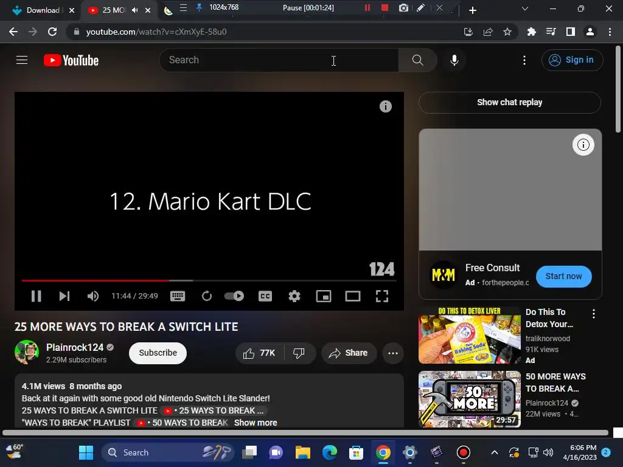Open the Detox Liver video thumbnail
The width and height of the screenshot is (623, 467).
click(x=470, y=335)
